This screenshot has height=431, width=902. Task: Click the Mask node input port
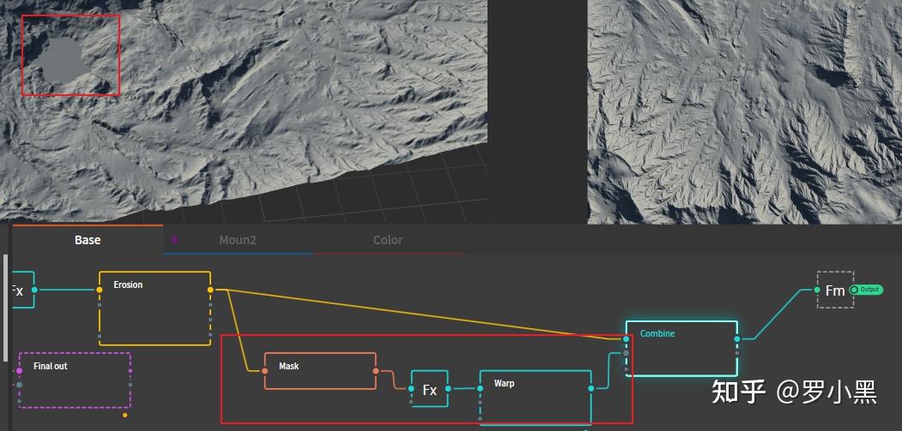click(x=264, y=371)
